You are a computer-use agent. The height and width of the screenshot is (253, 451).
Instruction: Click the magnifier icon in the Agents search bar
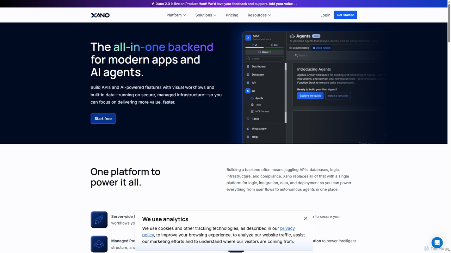[297, 55]
